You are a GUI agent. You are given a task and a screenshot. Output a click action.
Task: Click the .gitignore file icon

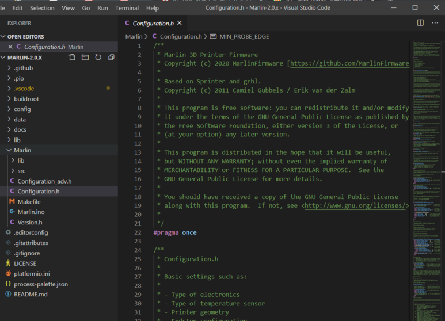point(8,253)
